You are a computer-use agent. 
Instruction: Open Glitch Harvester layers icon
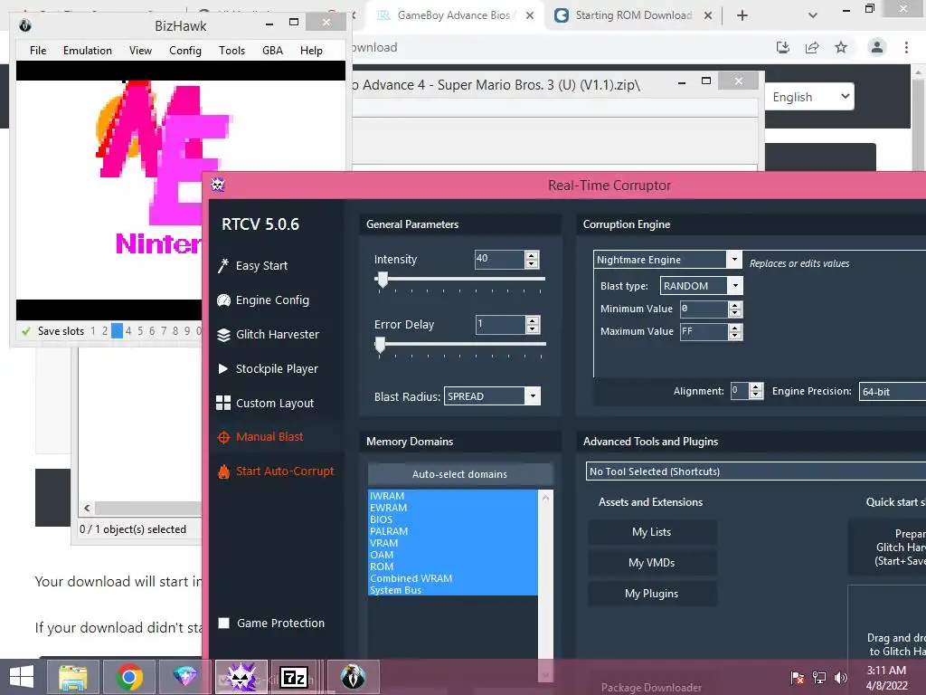coord(223,335)
